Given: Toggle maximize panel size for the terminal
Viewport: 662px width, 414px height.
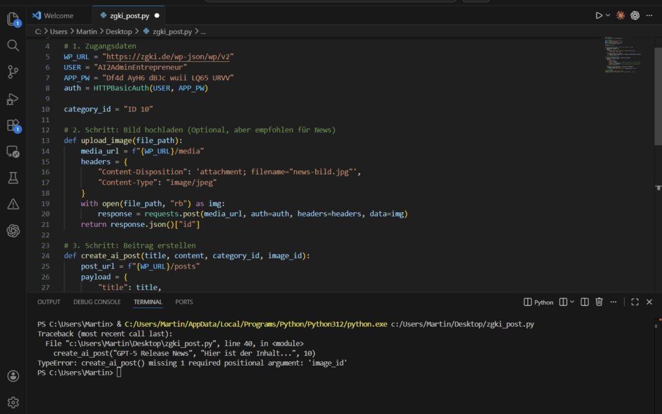Looking at the screenshot, I should pyautogui.click(x=634, y=302).
